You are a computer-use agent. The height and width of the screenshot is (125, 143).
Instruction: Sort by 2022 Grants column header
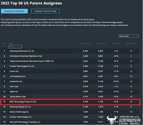(86, 43)
